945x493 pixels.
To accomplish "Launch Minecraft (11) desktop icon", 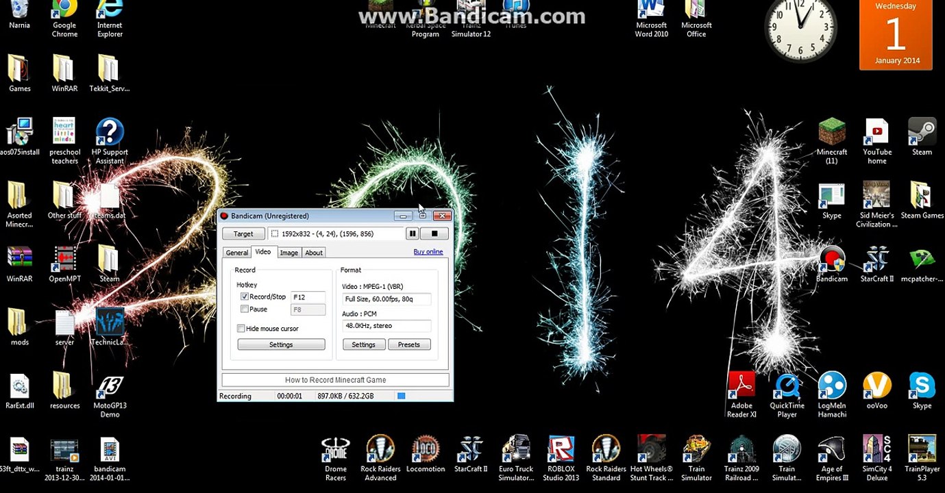I will click(x=832, y=142).
